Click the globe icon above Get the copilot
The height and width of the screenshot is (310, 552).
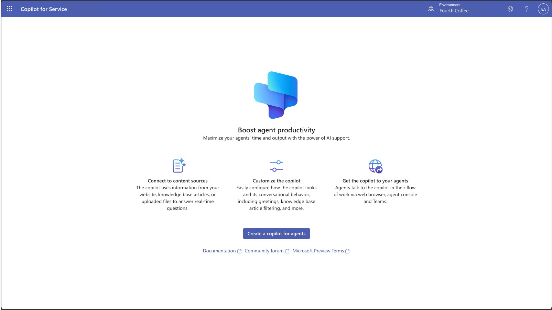tap(376, 166)
